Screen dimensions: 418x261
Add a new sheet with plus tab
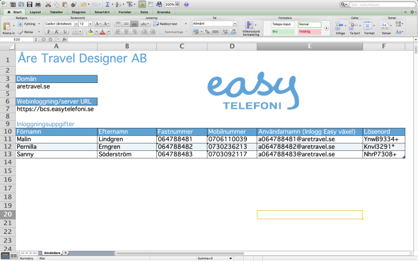click(65, 253)
